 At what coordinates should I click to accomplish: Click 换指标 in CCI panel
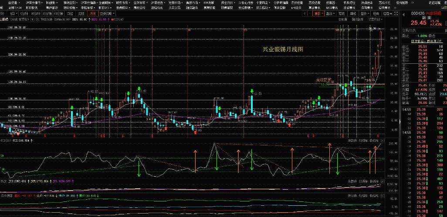(374, 140)
